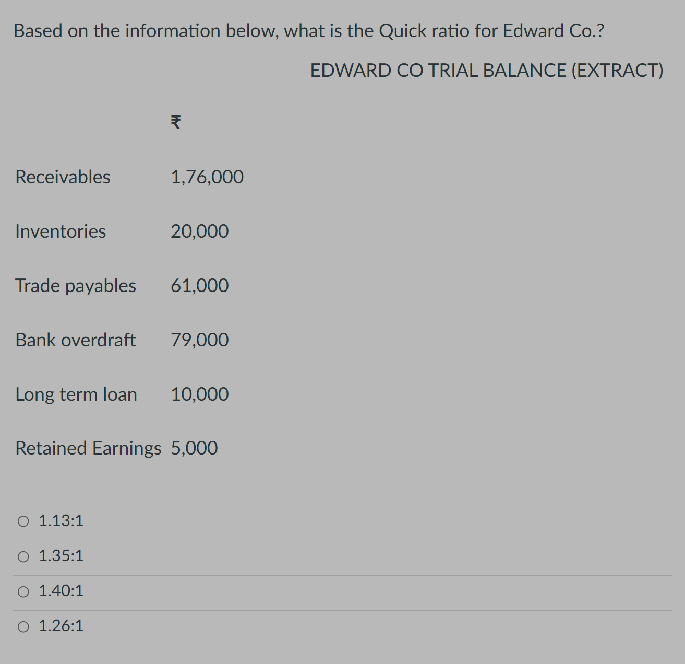Select the radio button for 1.40:1
Viewport: 685px width, 664px height.
23,591
